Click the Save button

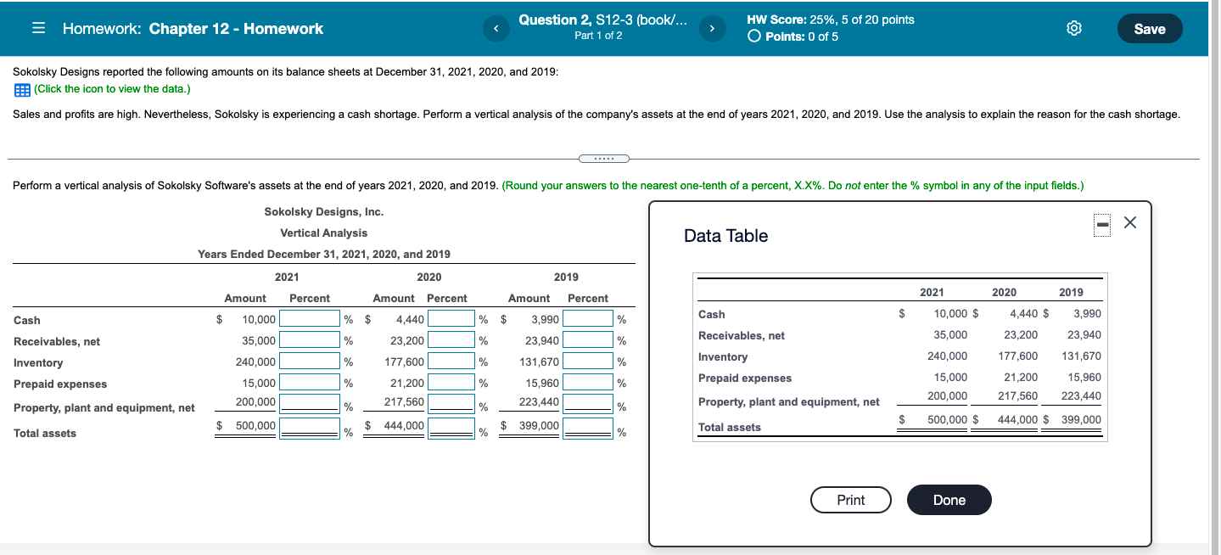click(1150, 28)
